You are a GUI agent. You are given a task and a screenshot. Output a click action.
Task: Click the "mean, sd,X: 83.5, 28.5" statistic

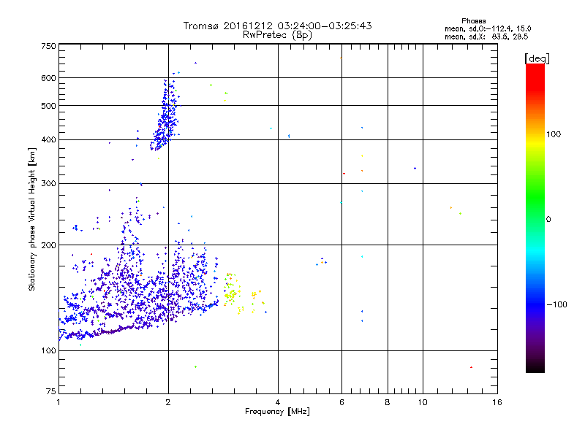486,36
